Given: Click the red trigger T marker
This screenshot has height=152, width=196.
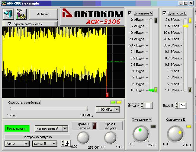Looking at the screenshot, I should [x=107, y=95].
